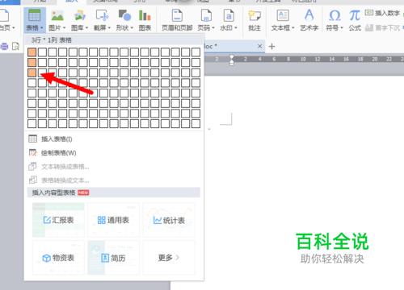Click the 图片 picture icon

pos(57,15)
